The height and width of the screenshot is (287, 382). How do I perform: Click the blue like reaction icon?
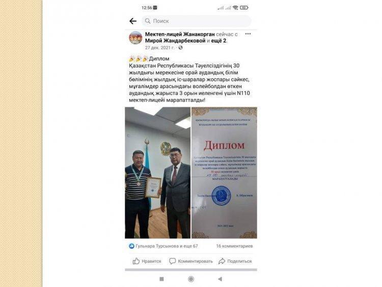(131, 246)
